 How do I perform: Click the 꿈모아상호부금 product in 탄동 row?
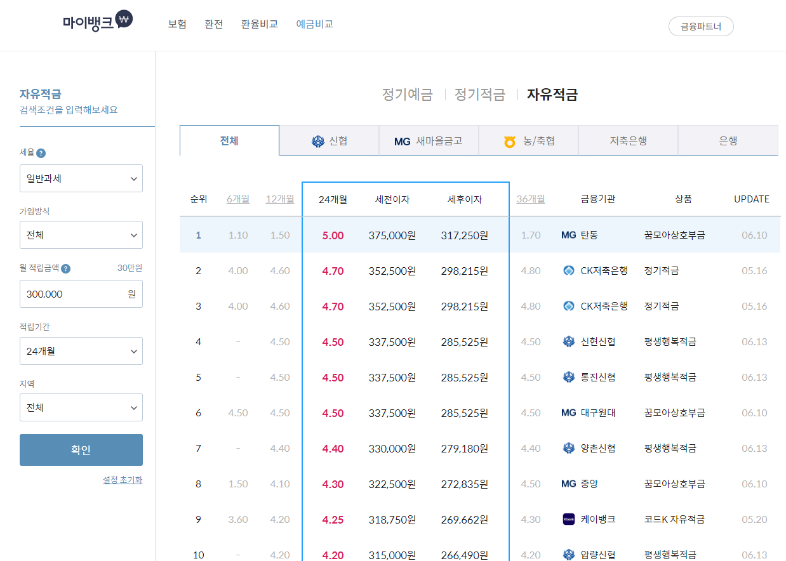coord(674,235)
